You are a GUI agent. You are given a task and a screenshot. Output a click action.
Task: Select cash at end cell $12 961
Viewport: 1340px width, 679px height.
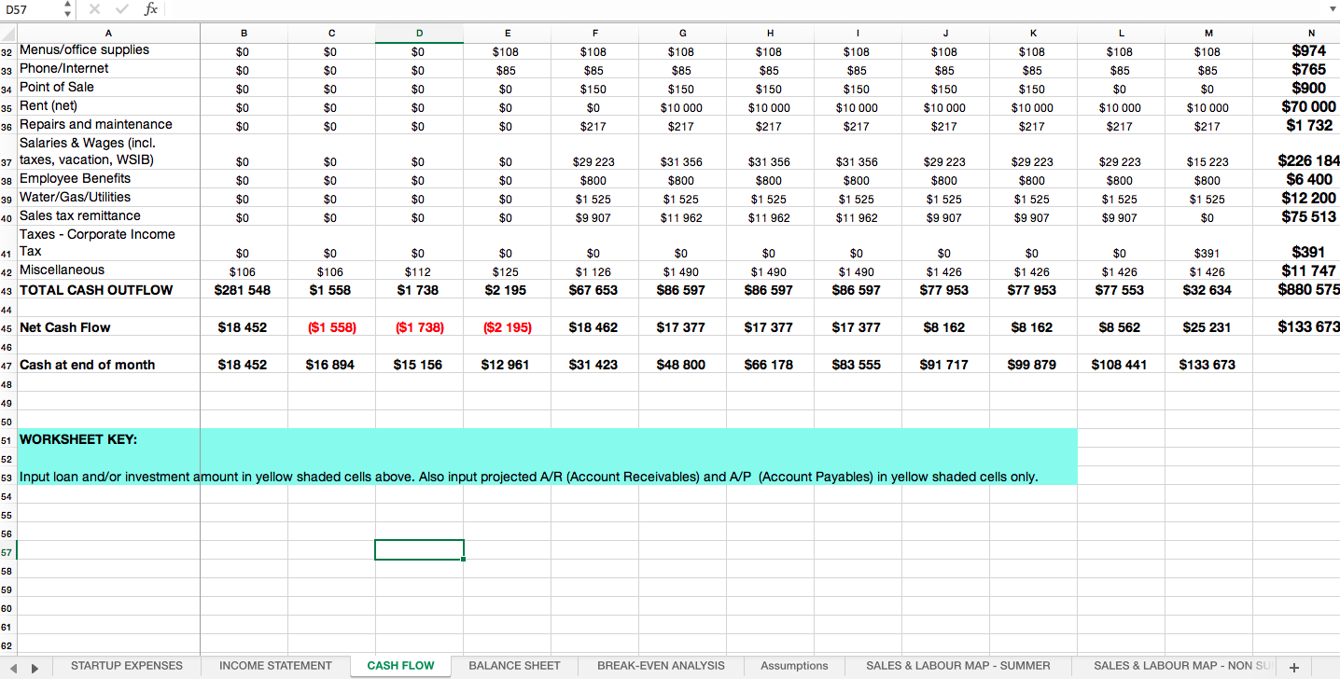tap(507, 365)
